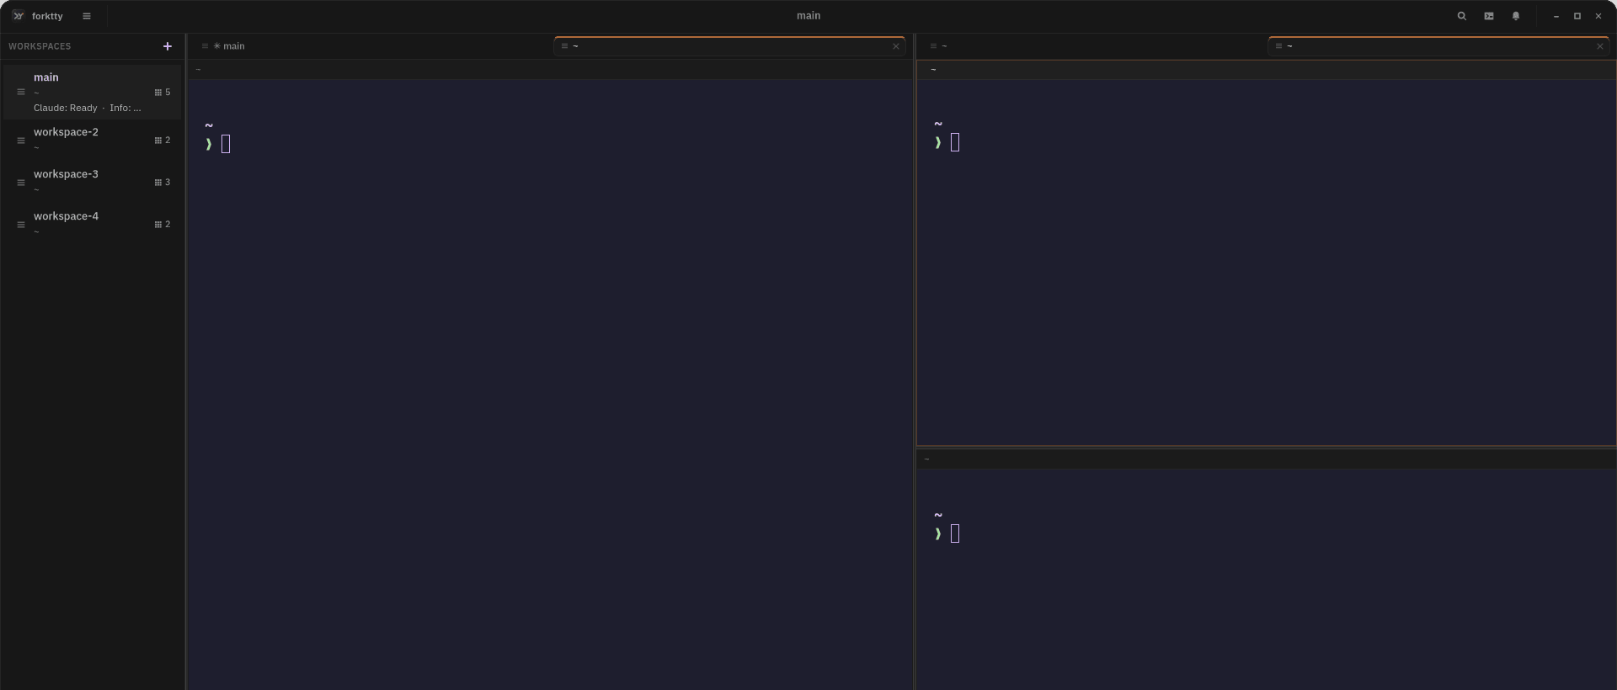Click drag handle of workspace-4 row
The image size is (1617, 690).
click(x=21, y=225)
